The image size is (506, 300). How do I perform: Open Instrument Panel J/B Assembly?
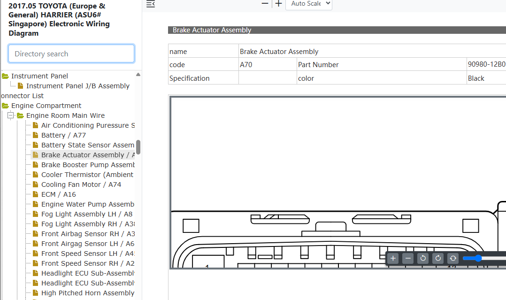pyautogui.click(x=78, y=86)
